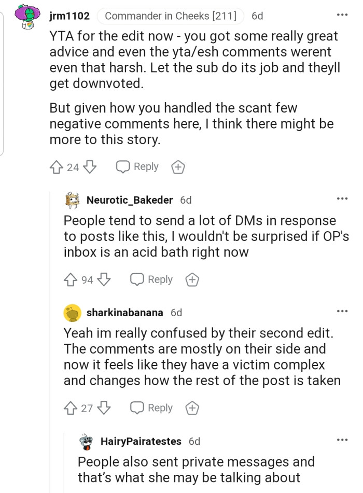Click the award icon under sharkinabanana's comment
Viewport: 363px width, 493px height.
pyautogui.click(x=192, y=408)
